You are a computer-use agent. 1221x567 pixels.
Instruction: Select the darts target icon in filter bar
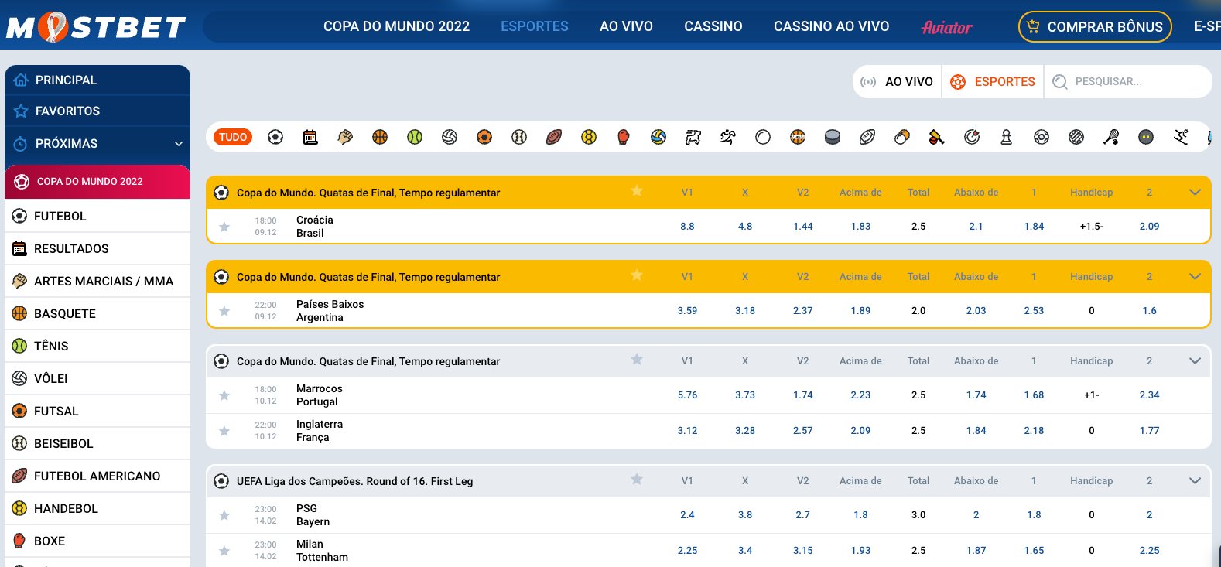(972, 137)
